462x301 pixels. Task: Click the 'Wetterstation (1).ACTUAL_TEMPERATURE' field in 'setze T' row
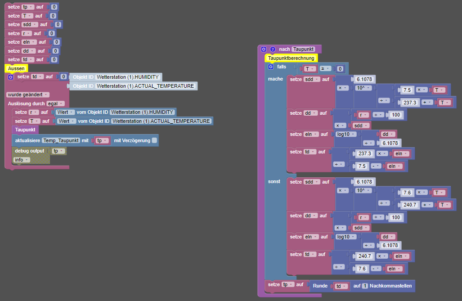pos(161,121)
